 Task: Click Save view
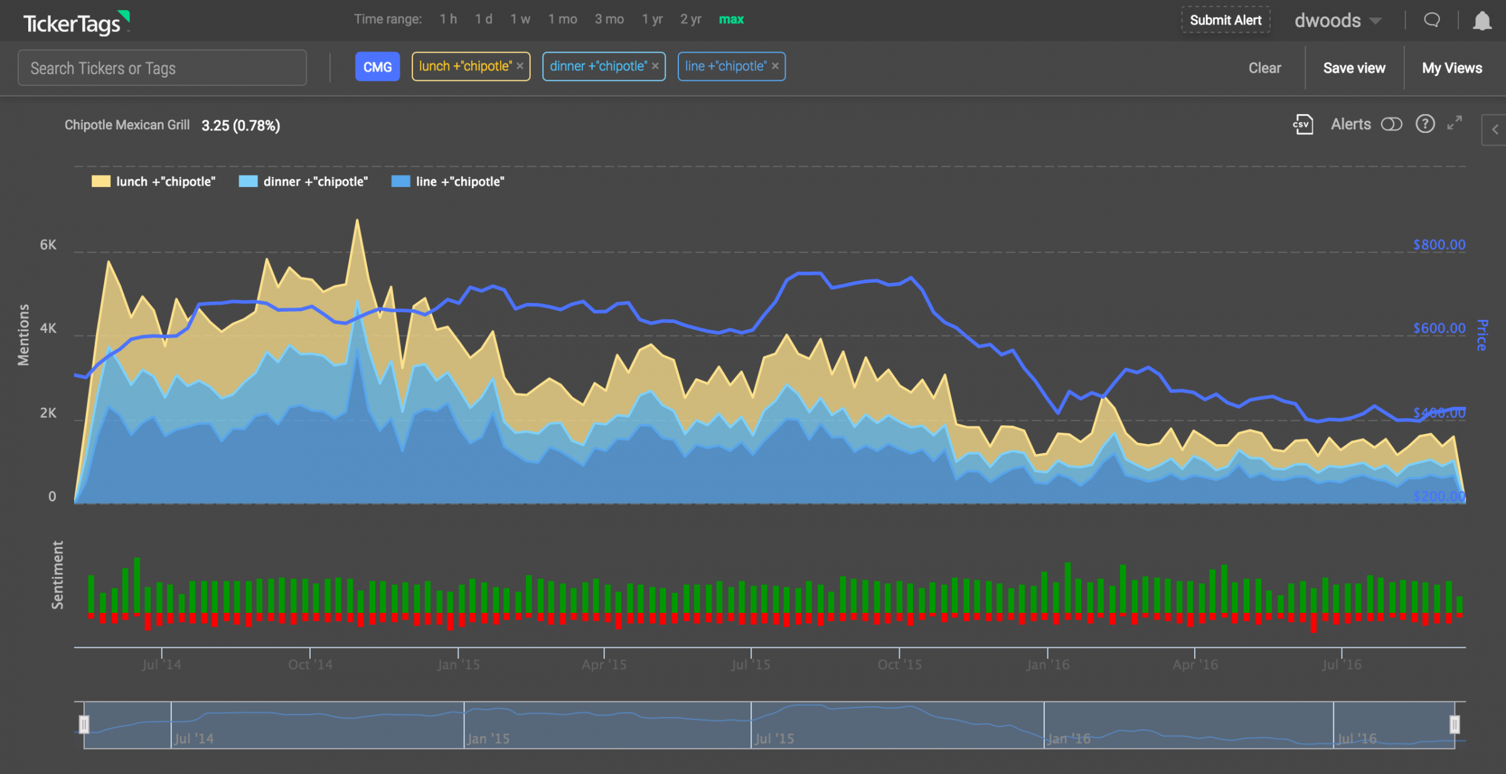pyautogui.click(x=1354, y=68)
